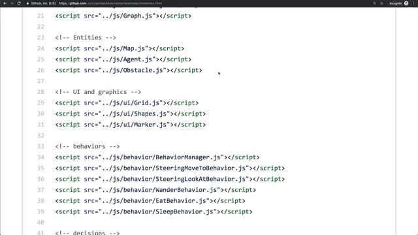Click line number 22
Image resolution: width=418 pixels, height=235 pixels.
pos(40,27)
